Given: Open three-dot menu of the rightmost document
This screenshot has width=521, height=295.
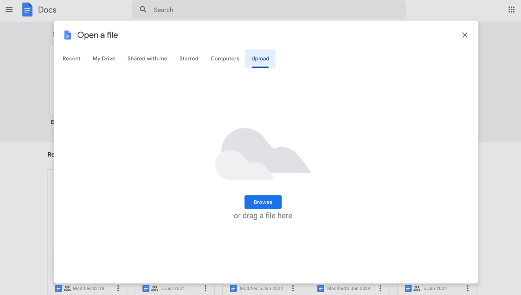Looking at the screenshot, I should [x=468, y=288].
